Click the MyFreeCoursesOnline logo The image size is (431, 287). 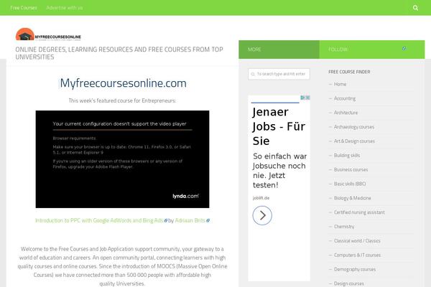coord(48,34)
